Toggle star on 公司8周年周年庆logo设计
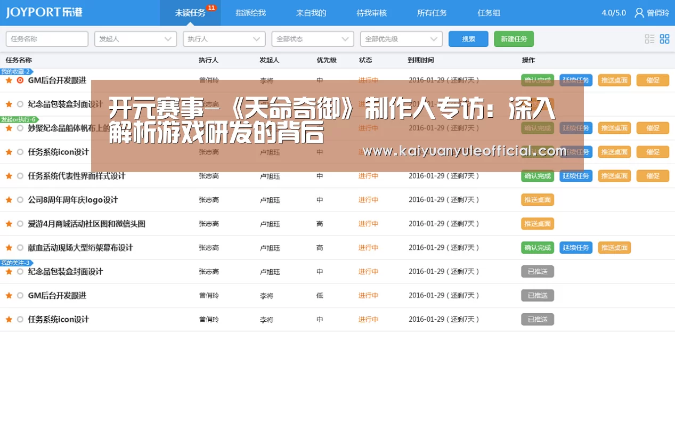 [9, 200]
